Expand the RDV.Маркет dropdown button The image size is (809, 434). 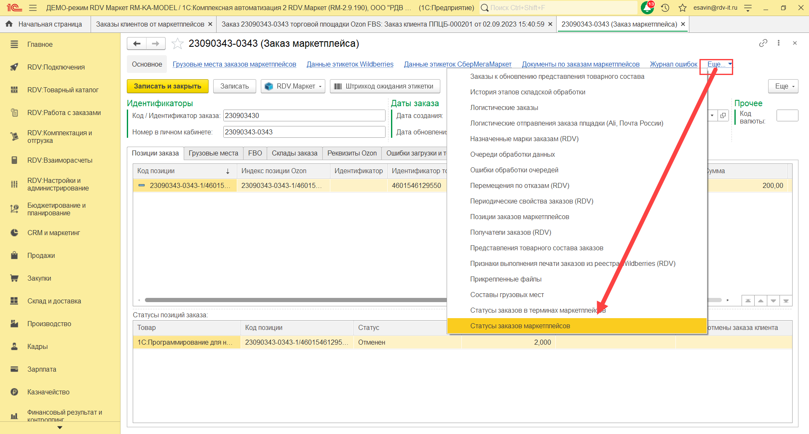click(x=293, y=86)
